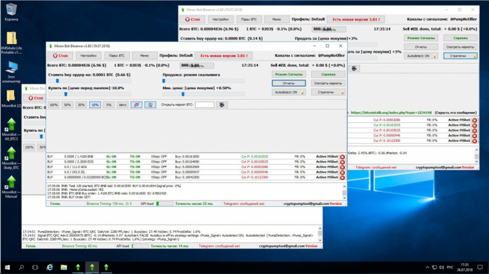Open the Action Center notification icon
Screen dimensions: 489x274
(x=480, y=267)
